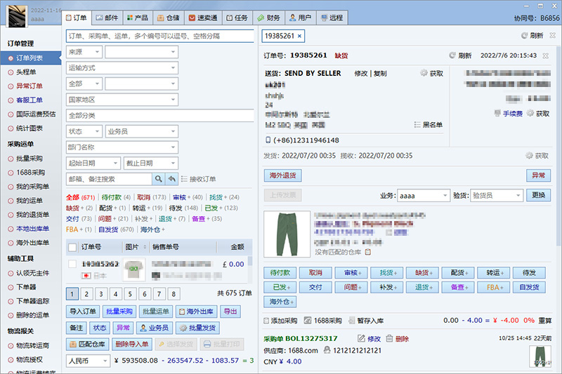The image size is (562, 374).
Task: Open 本地出库单 in the sidebar
Action: tap(32, 229)
